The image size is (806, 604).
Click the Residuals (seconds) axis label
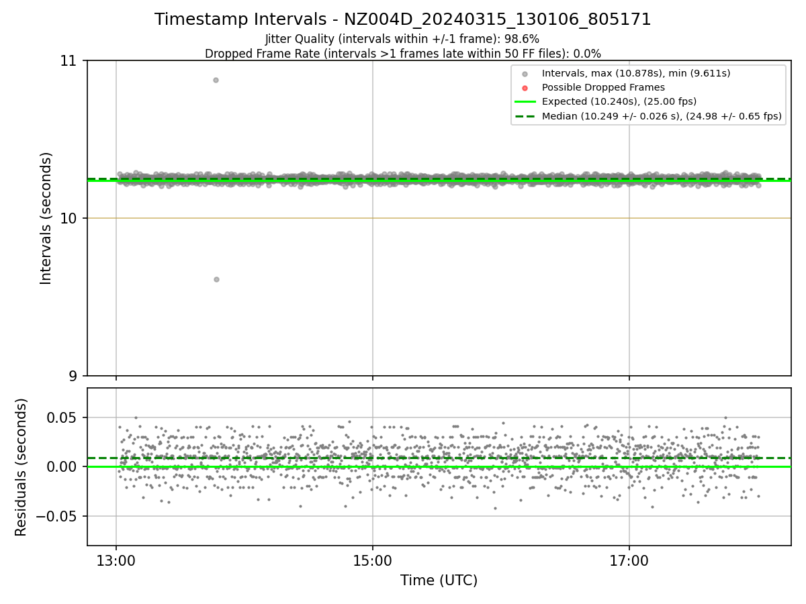[x=21, y=467]
